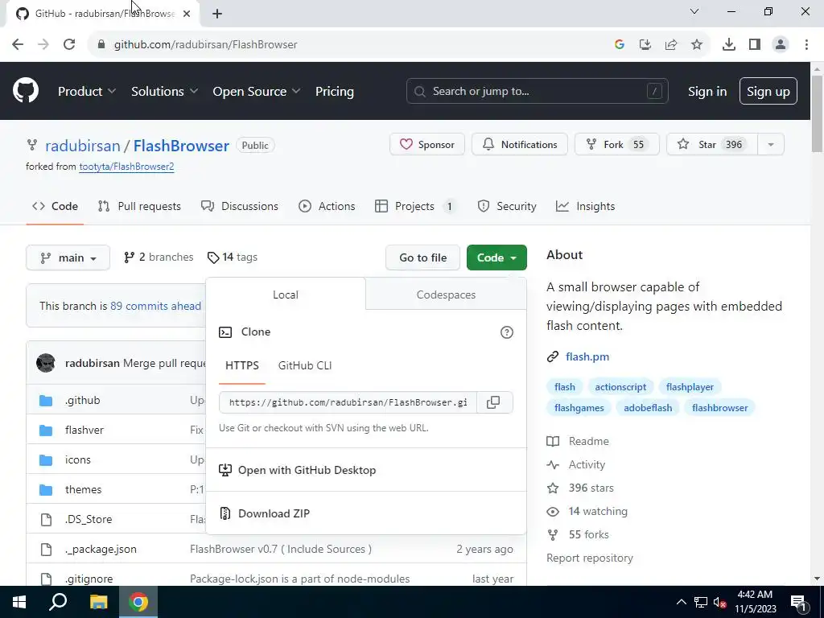This screenshot has height=618, width=824.
Task: Open the Chrome profile avatar
Action: (x=781, y=45)
